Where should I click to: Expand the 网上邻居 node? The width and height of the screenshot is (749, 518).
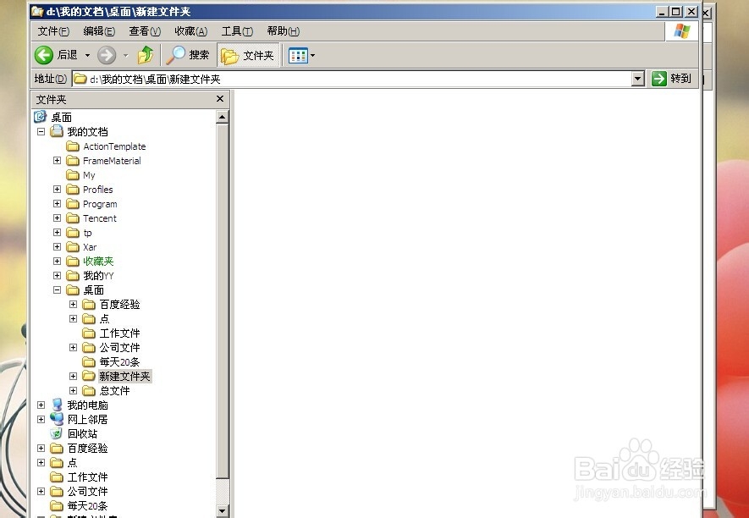[x=41, y=419]
